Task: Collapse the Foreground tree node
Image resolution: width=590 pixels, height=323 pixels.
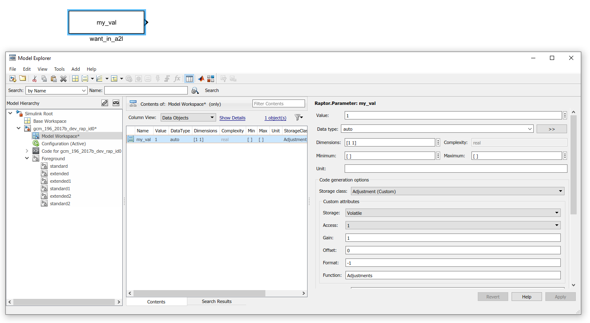Action: 27,158
